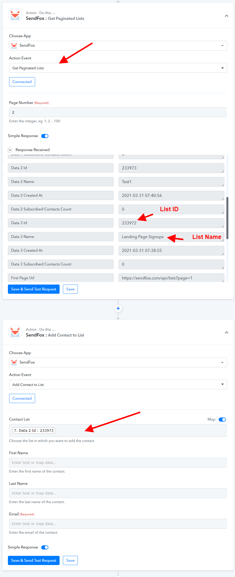Click the Data 3 Id label field
Viewport: 235px width, 577px height.
tap(61, 223)
